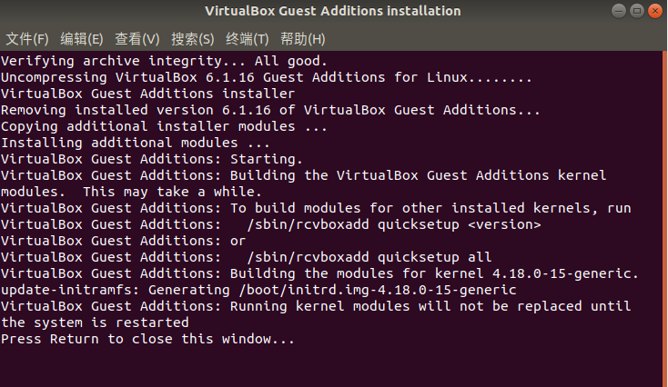Screen dimensions: 668x387
Task: Click the VirtualBox Guest Additions installation title
Action: [333, 11]
